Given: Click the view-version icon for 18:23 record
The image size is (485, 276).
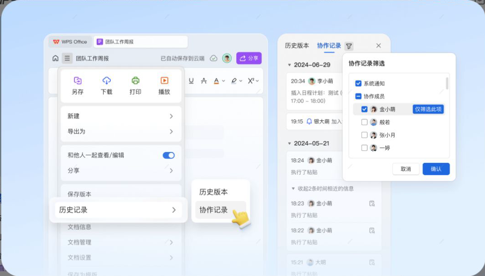Looking at the screenshot, I should tap(372, 204).
